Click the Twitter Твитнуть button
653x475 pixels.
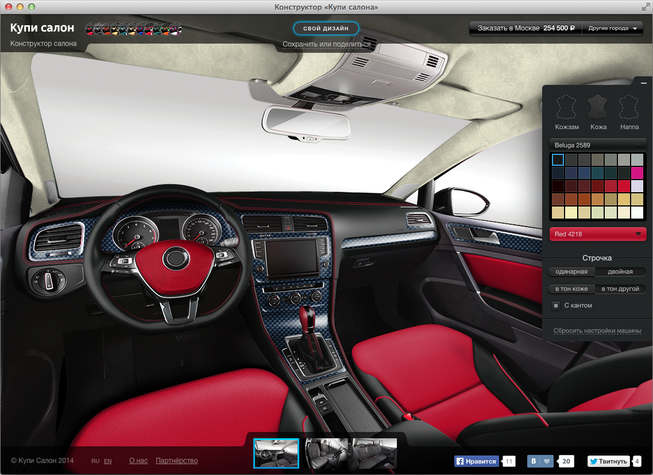(608, 461)
